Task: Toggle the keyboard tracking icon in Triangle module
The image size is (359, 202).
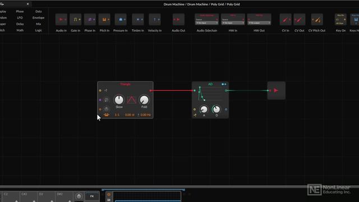Action: (x=106, y=114)
